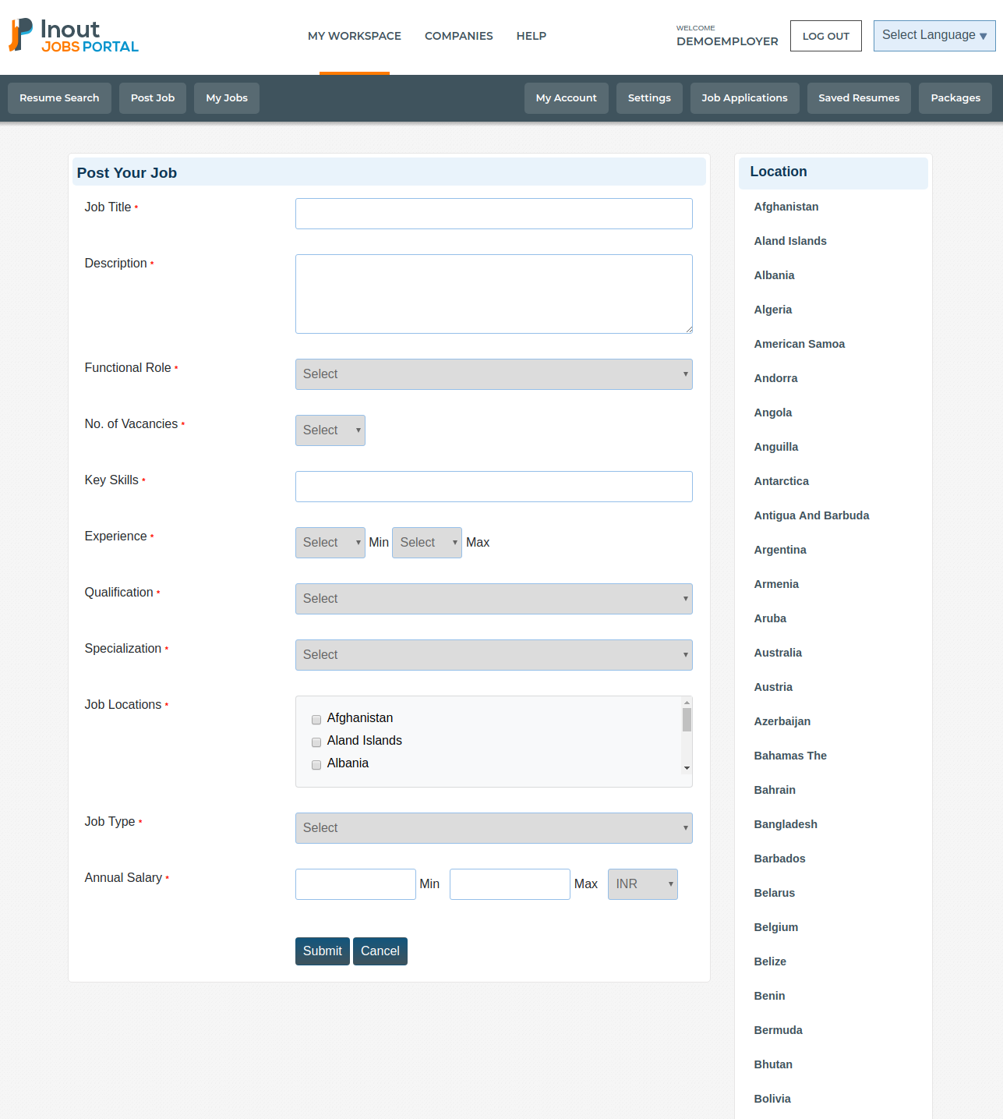Screen dimensions: 1003x1119
Task: Click the Job Locations list scrollbar
Action: tap(687, 737)
